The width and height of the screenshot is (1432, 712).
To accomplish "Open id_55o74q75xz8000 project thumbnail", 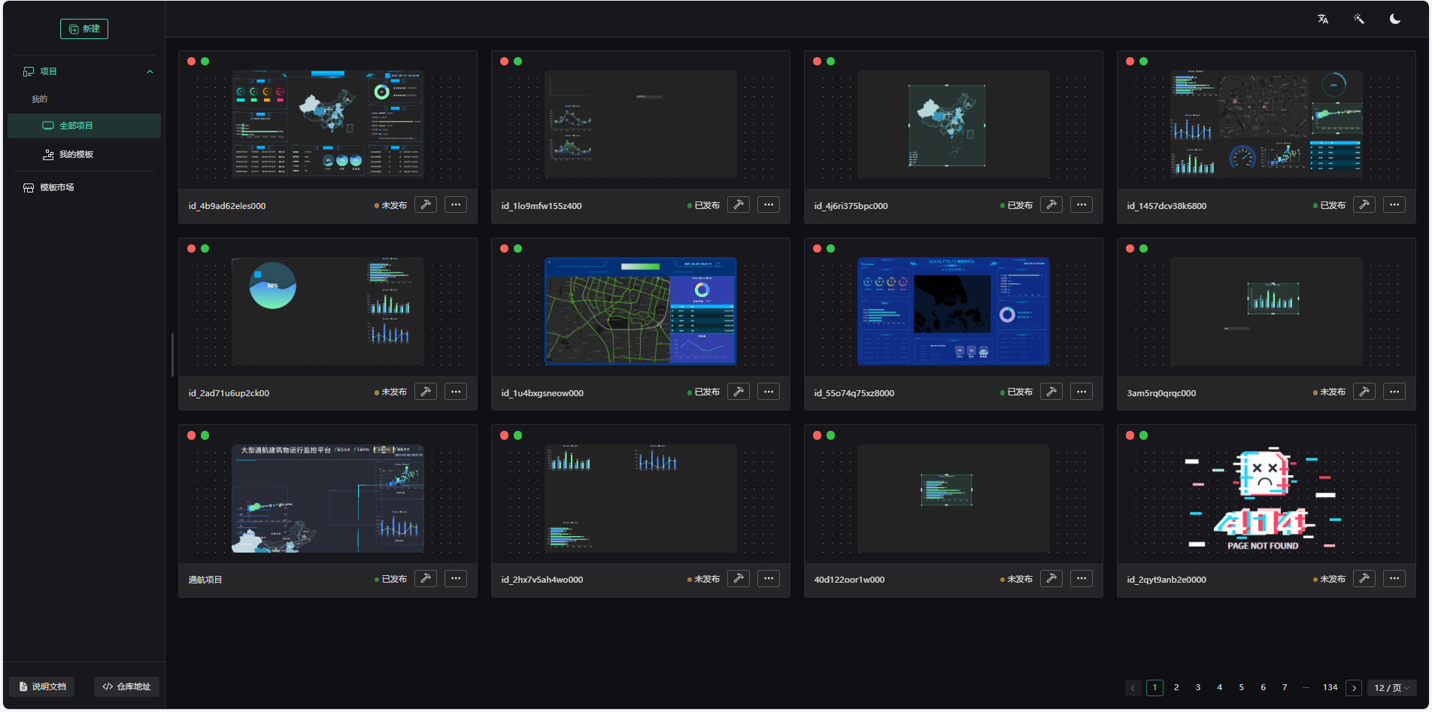I will [953, 311].
